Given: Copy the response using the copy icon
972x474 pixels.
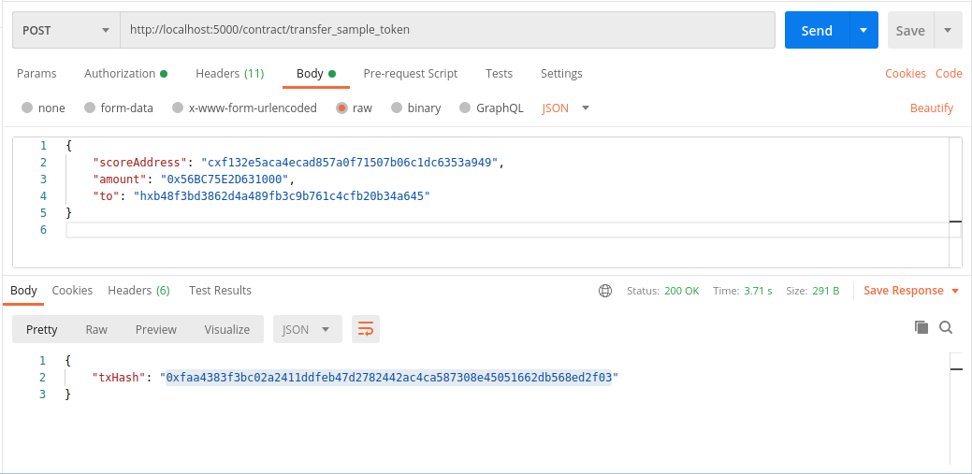Looking at the screenshot, I should coord(921,327).
